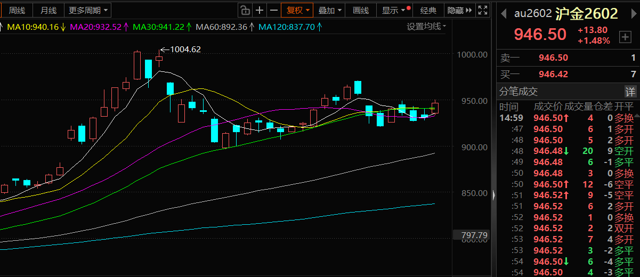Expand the 叠加 overlay dropdown
This screenshot has height=277, width=640.
click(329, 10)
